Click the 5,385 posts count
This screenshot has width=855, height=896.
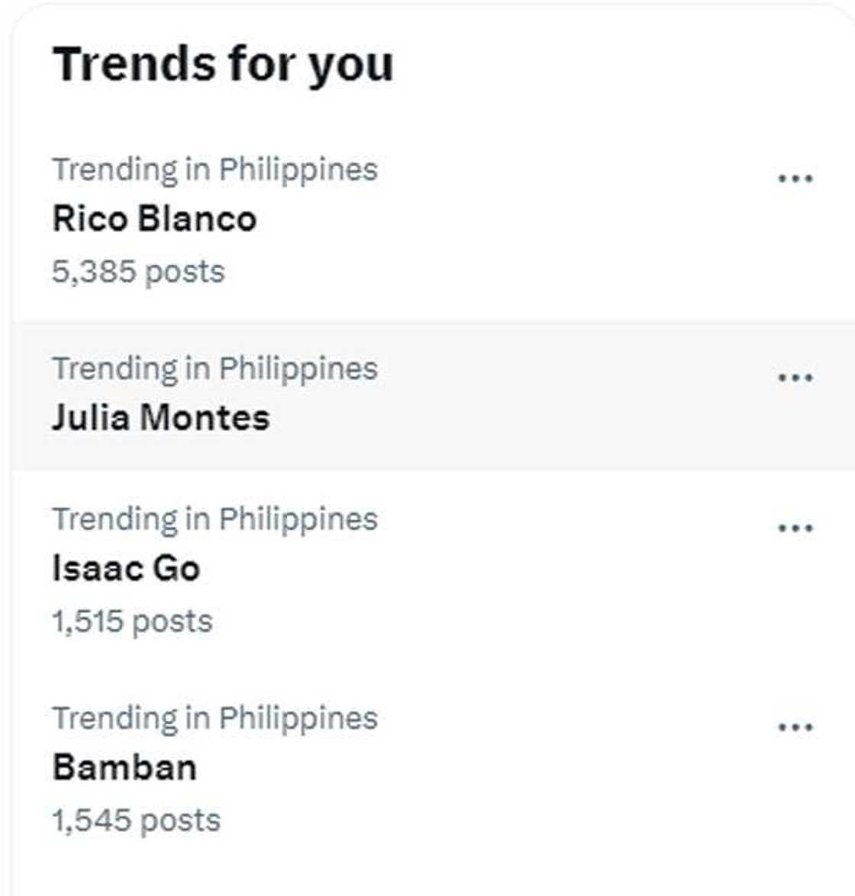138,272
